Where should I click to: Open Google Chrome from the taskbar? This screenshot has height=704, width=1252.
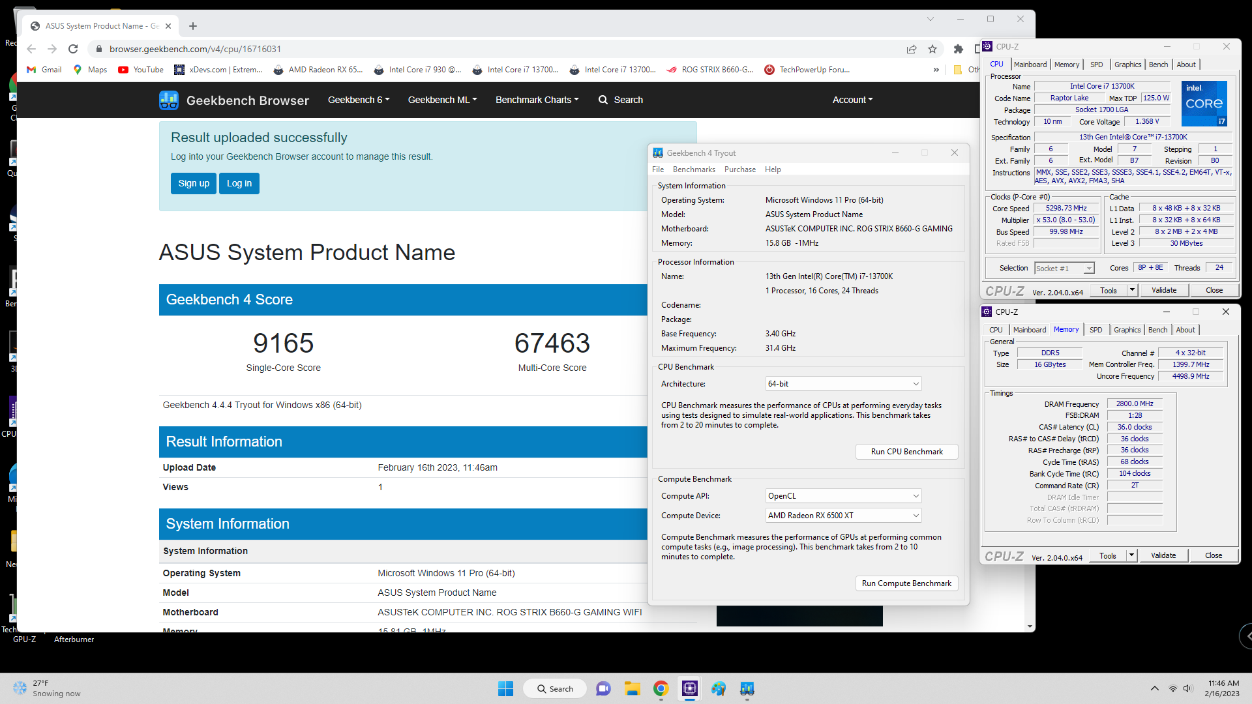pos(661,688)
